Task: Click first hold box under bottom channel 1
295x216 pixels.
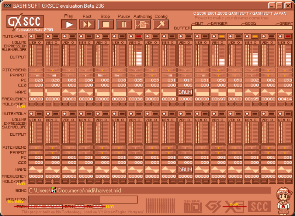Action: (x=32, y=181)
